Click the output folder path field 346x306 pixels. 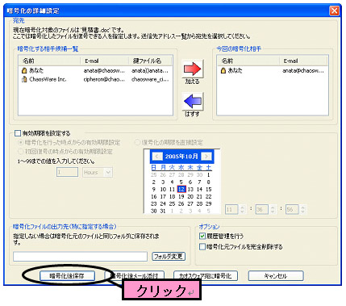click(x=80, y=256)
